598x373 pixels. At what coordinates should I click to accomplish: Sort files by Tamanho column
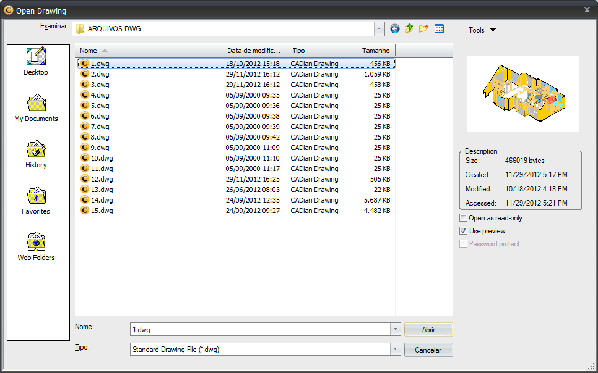click(374, 51)
